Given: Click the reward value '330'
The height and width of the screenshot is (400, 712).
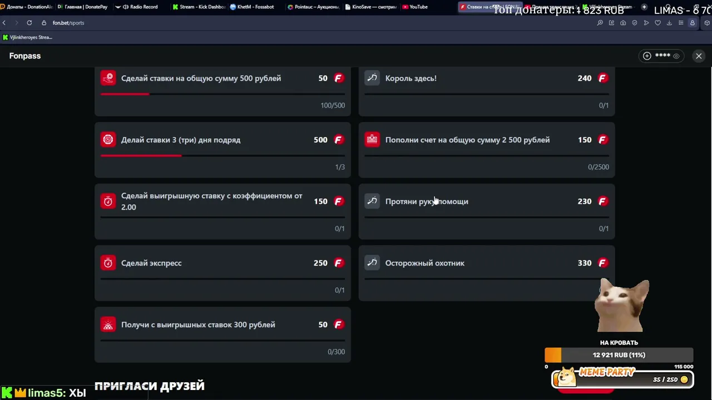Looking at the screenshot, I should (585, 263).
